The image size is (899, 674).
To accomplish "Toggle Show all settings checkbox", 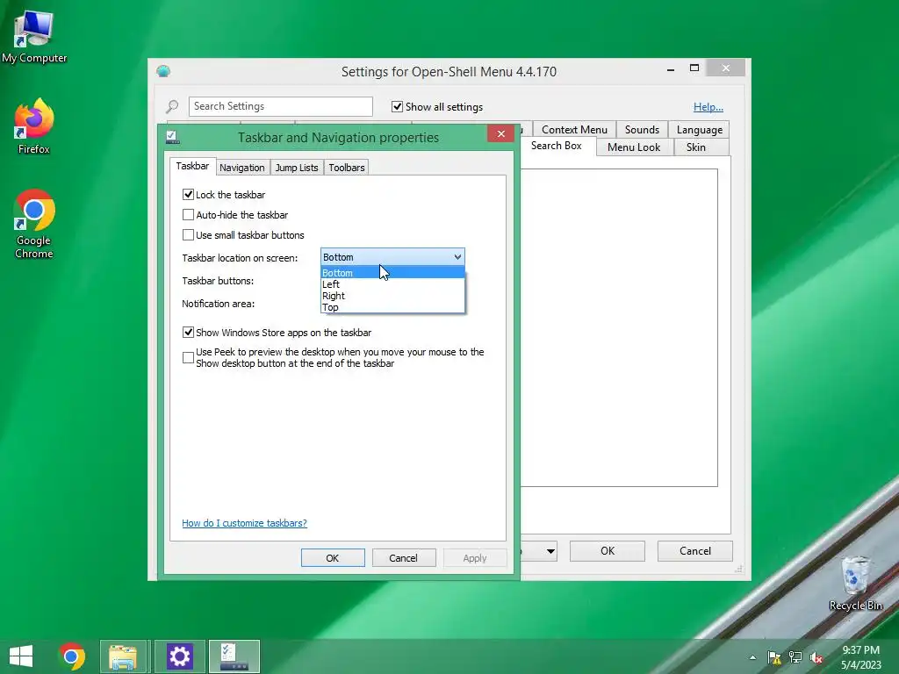I will point(397,106).
